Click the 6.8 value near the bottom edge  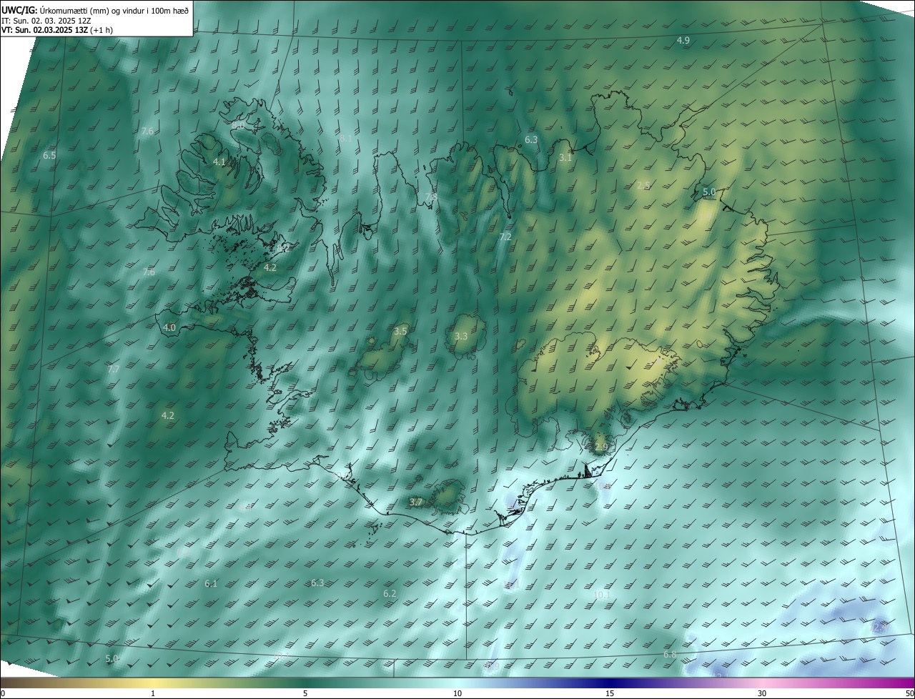pyautogui.click(x=670, y=655)
